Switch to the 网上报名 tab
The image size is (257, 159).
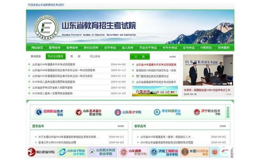(95, 56)
